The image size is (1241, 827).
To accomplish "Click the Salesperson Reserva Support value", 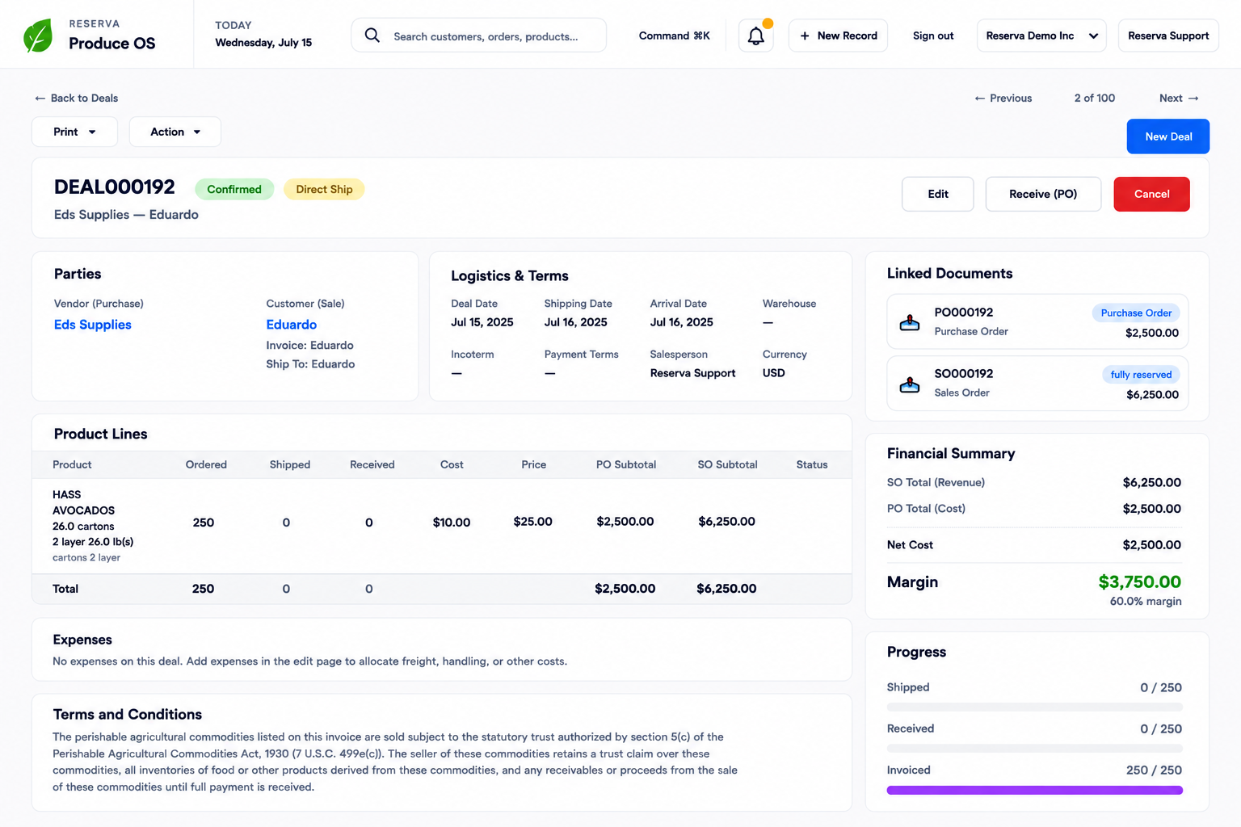I will click(x=692, y=373).
